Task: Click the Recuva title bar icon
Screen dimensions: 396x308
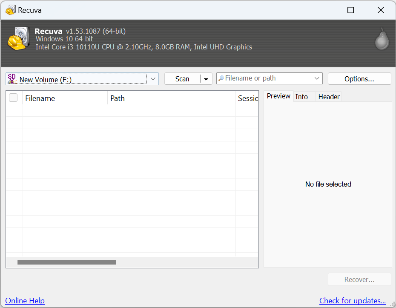Action: pos(11,10)
